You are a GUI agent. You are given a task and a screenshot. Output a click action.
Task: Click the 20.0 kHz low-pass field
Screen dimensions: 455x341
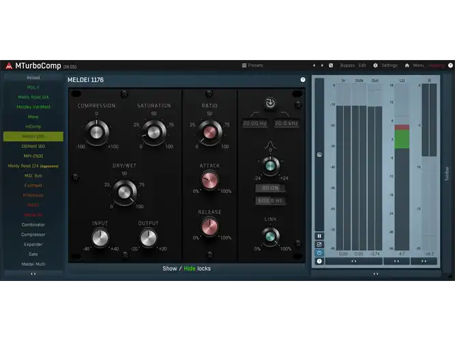[287, 123]
